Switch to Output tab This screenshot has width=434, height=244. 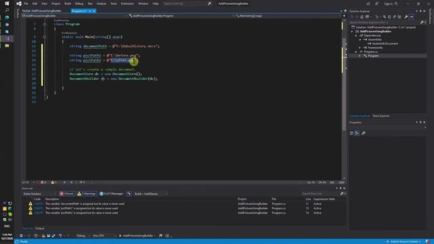pyautogui.click(x=39, y=228)
